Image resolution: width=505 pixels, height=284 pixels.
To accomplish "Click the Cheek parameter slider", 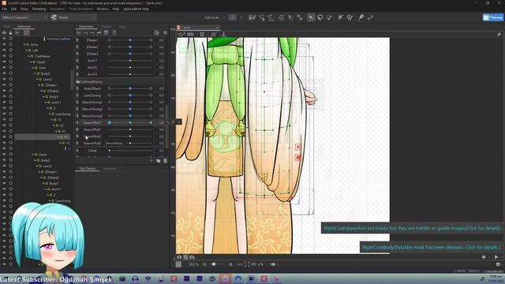I will point(130,151).
